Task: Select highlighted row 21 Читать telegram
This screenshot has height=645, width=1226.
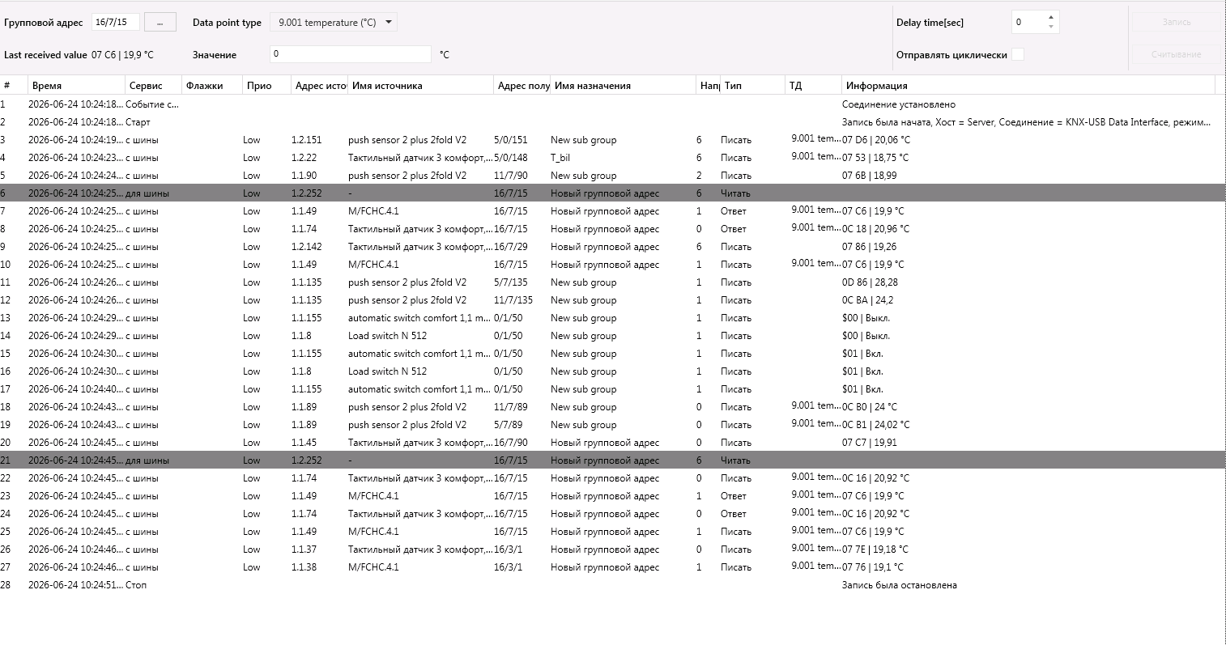Action: click(613, 460)
